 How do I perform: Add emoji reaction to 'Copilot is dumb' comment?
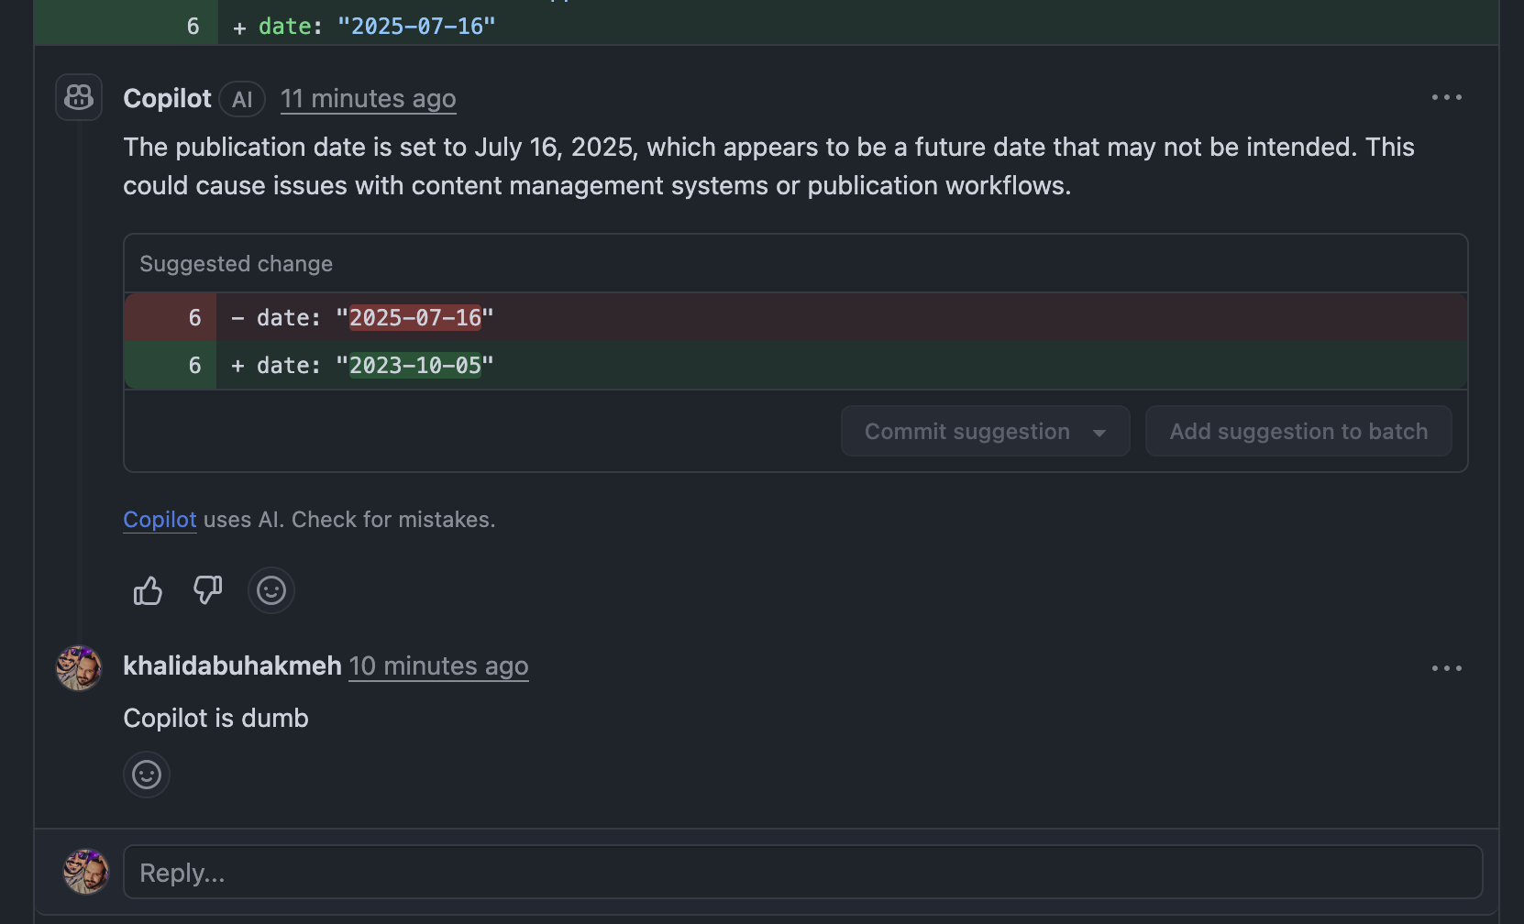[x=147, y=775]
